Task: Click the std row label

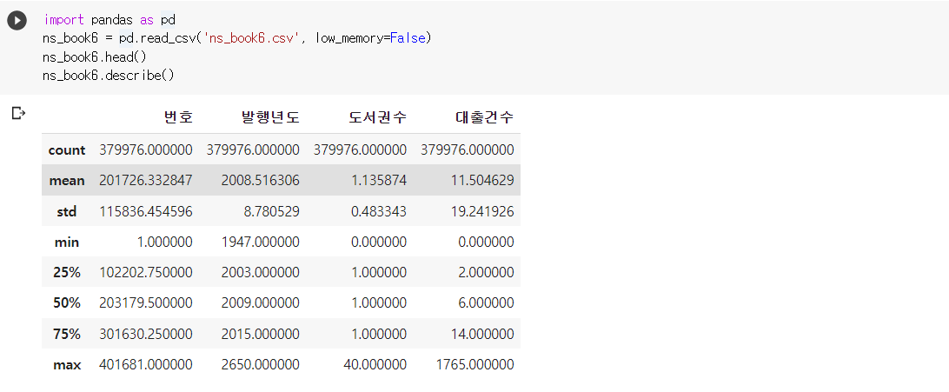Action: click(x=67, y=211)
